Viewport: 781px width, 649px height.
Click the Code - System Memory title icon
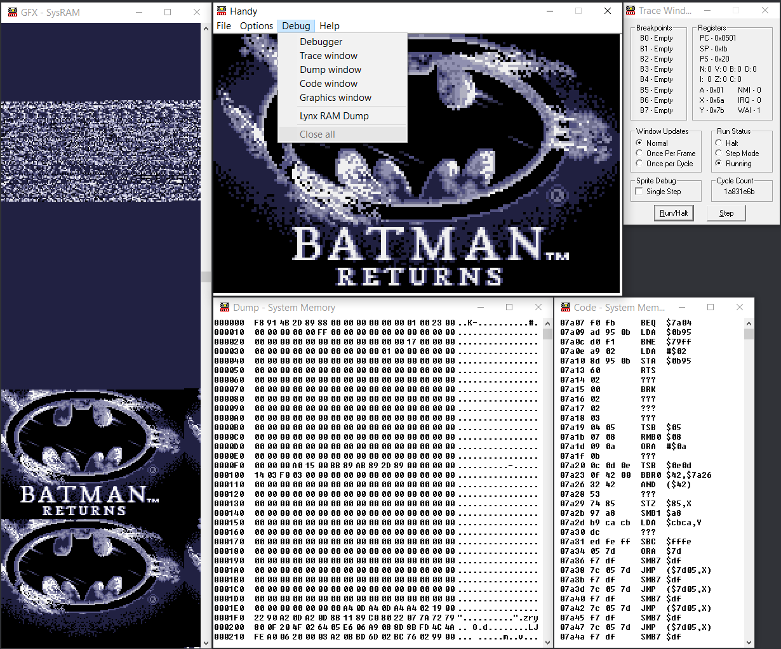564,307
